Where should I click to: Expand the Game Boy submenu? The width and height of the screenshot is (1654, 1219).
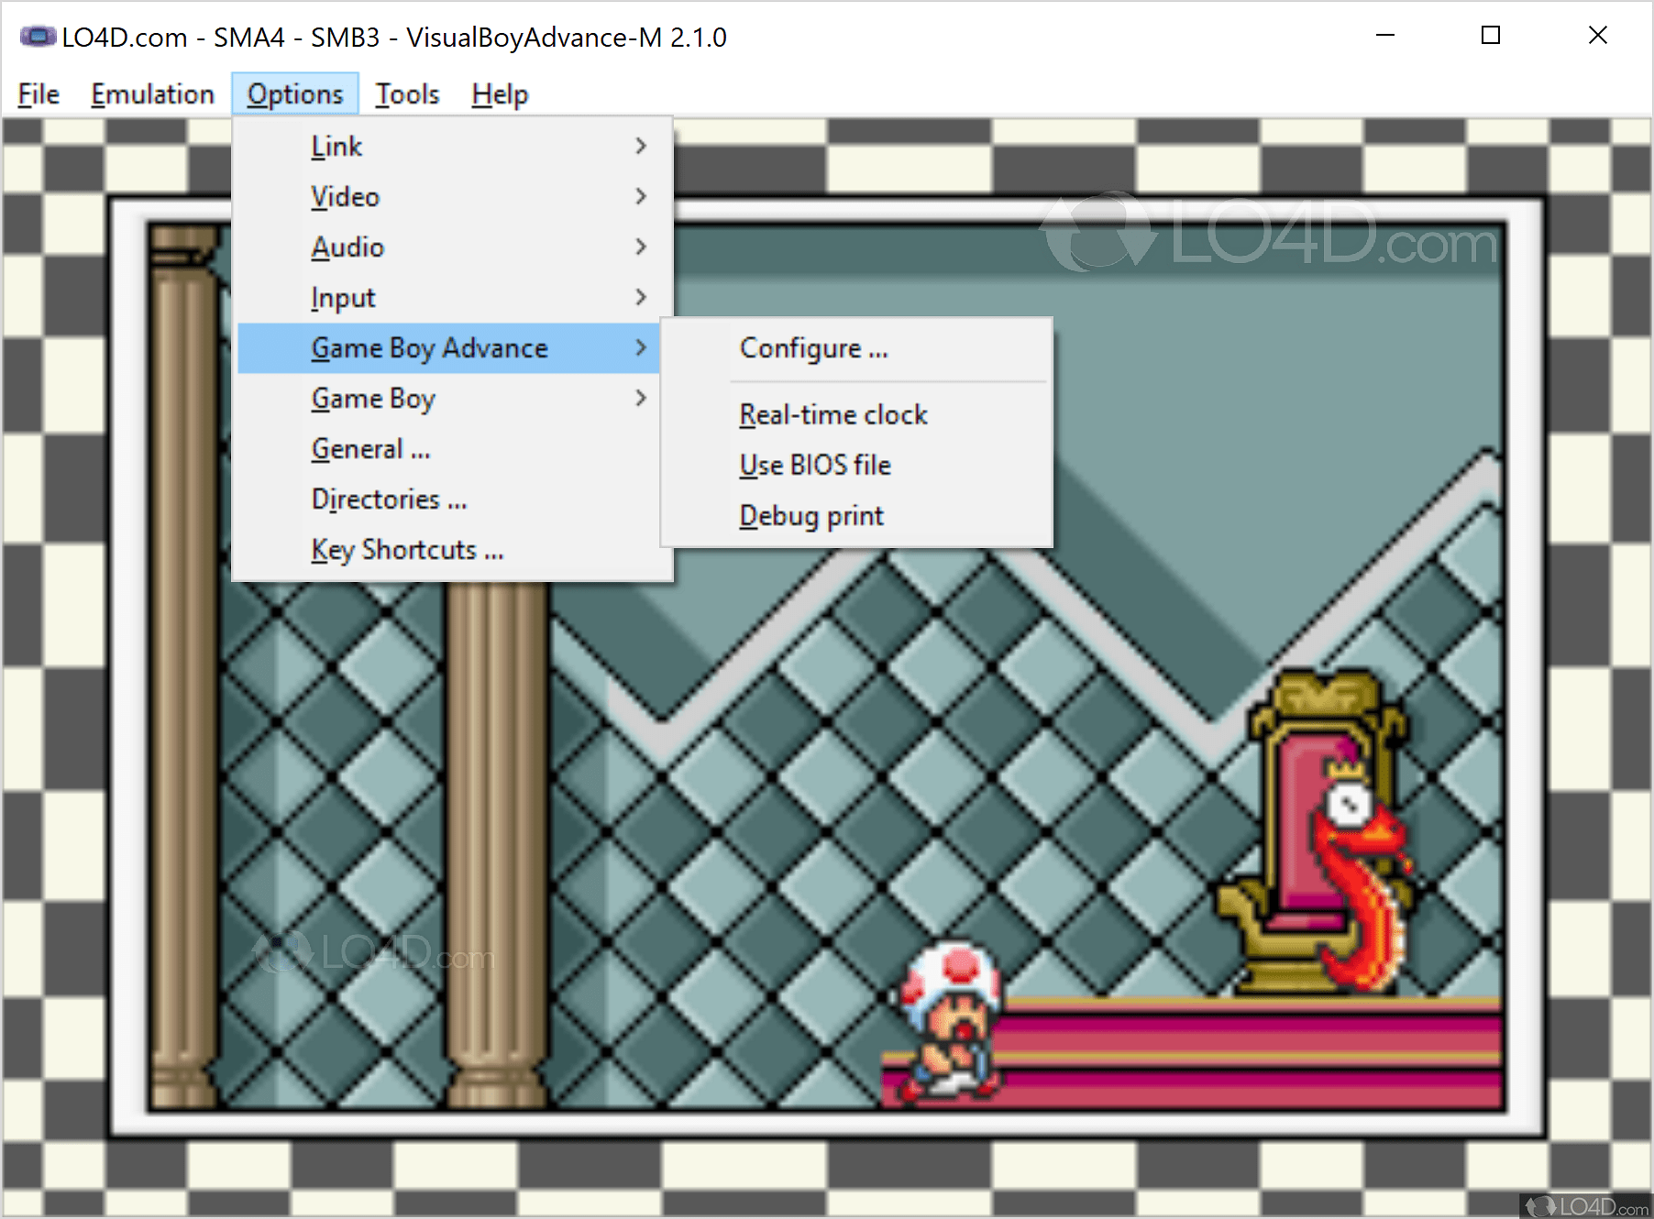pyautogui.click(x=449, y=399)
